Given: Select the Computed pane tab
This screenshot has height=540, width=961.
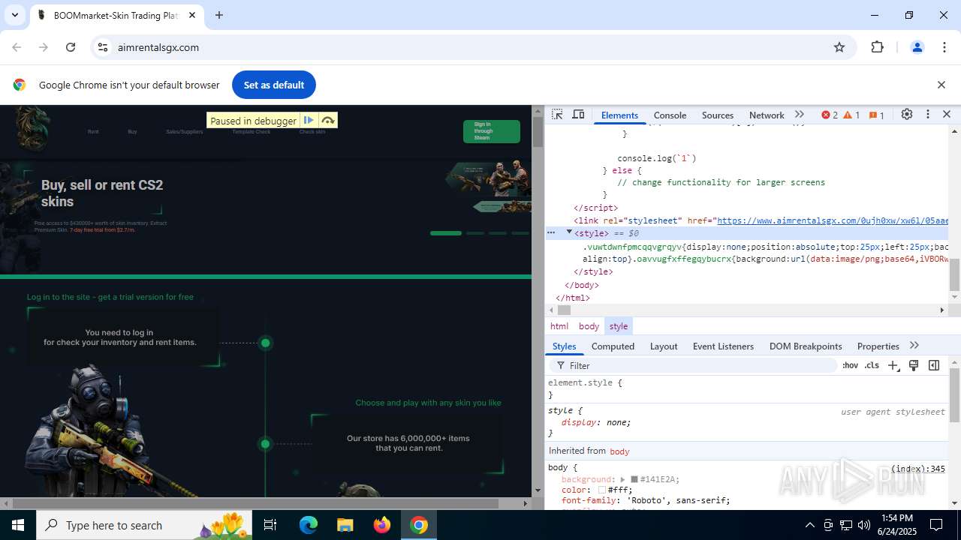Looking at the screenshot, I should pos(613,346).
